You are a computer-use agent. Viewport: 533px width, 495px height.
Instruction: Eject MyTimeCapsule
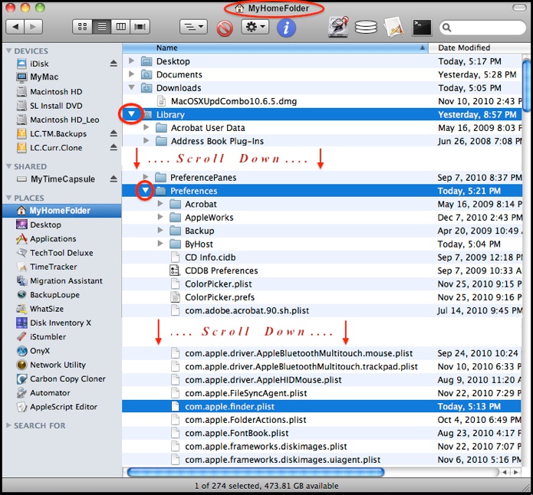pos(114,179)
